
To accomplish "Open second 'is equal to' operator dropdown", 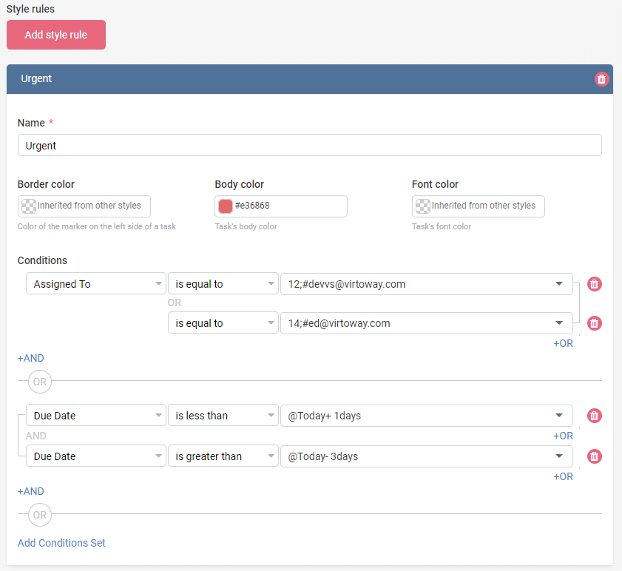I will (223, 322).
